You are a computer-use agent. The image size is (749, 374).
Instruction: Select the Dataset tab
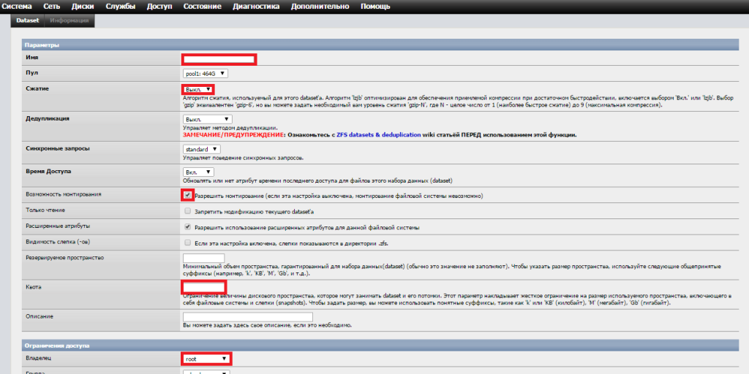tap(27, 20)
